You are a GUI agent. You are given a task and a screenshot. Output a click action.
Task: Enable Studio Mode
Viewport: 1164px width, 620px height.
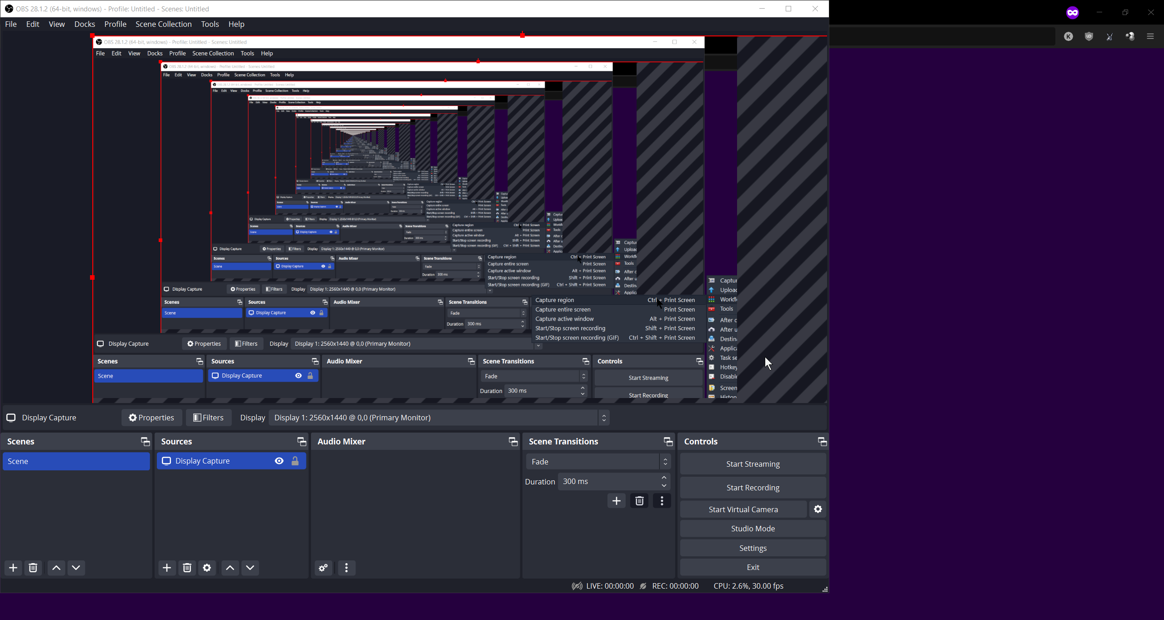pyautogui.click(x=753, y=528)
